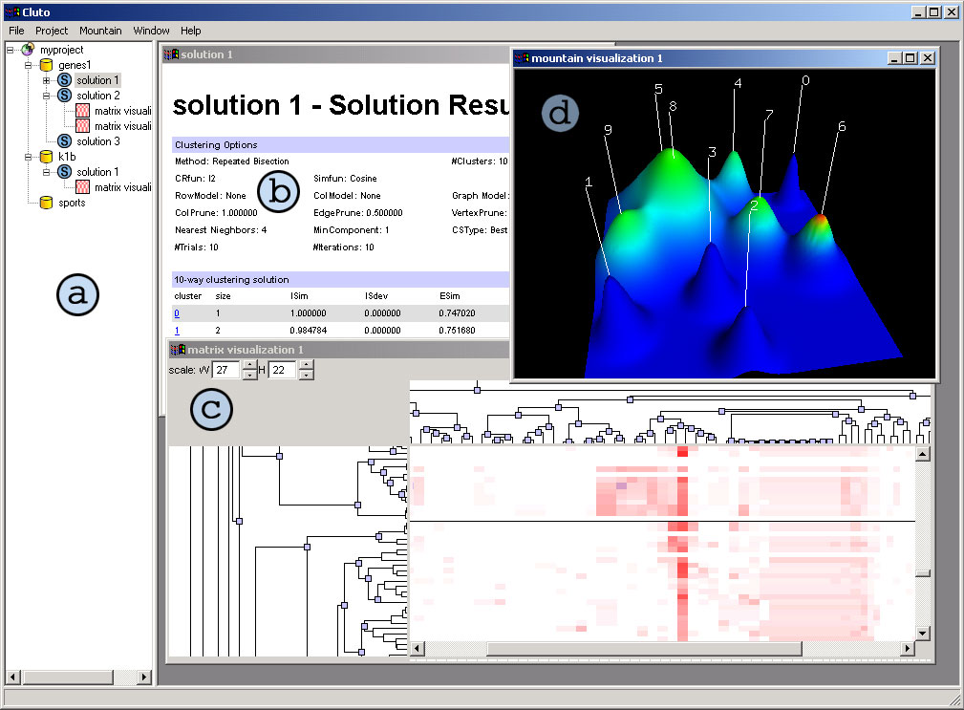The width and height of the screenshot is (964, 710).
Task: Click the solution 3 'S' icon
Action: coord(65,141)
